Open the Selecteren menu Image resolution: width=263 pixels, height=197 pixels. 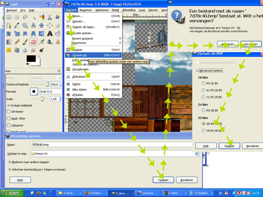click(x=102, y=10)
